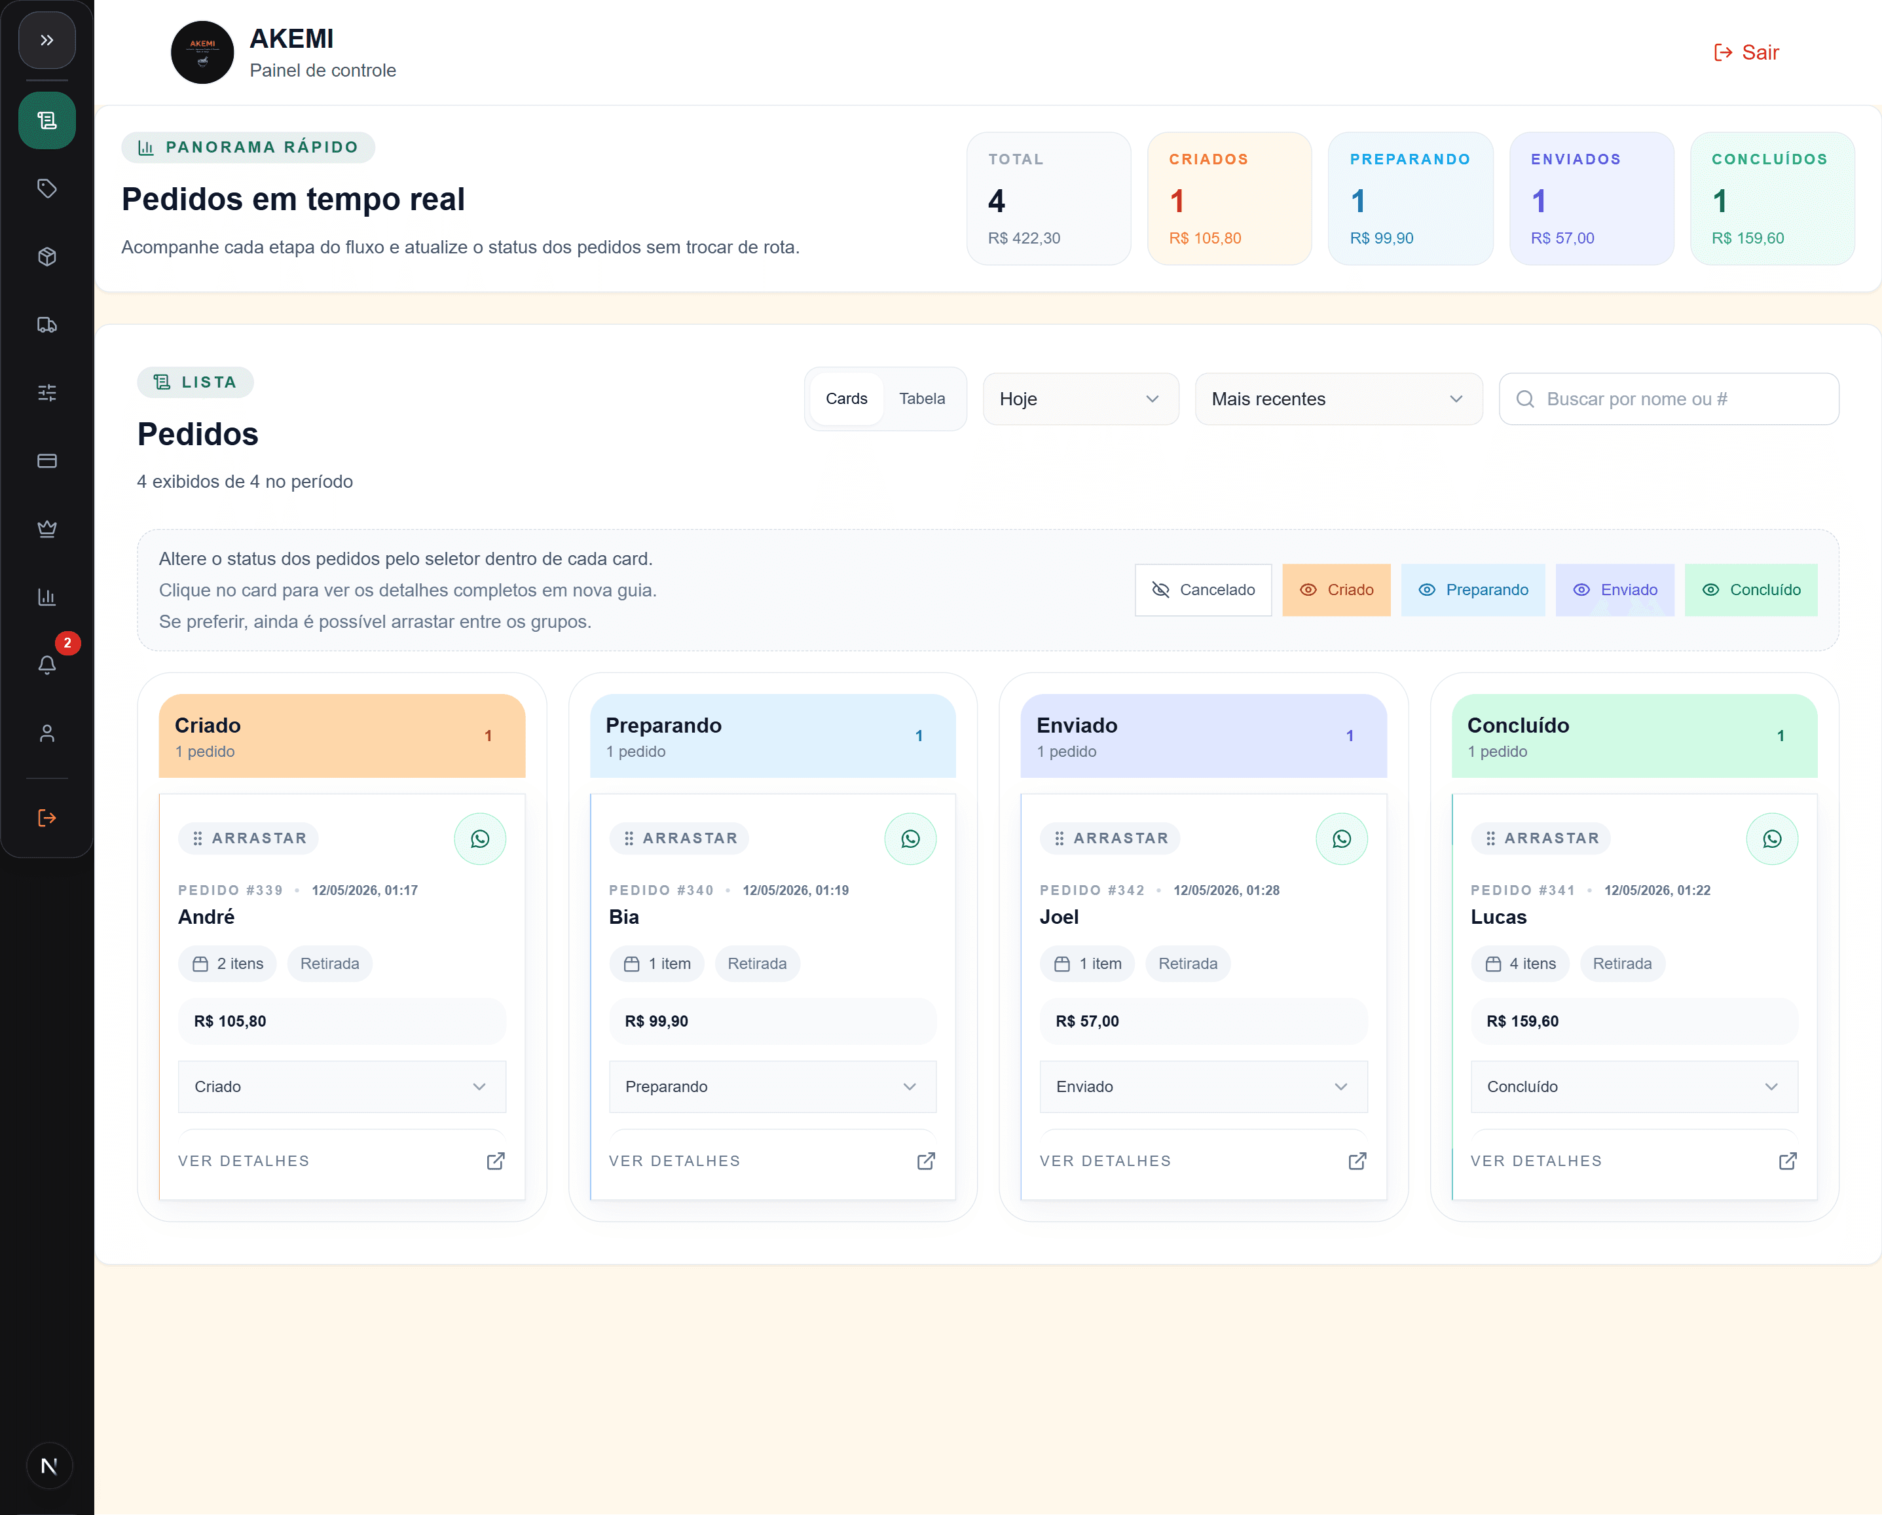Click the Criado column header

(x=342, y=736)
